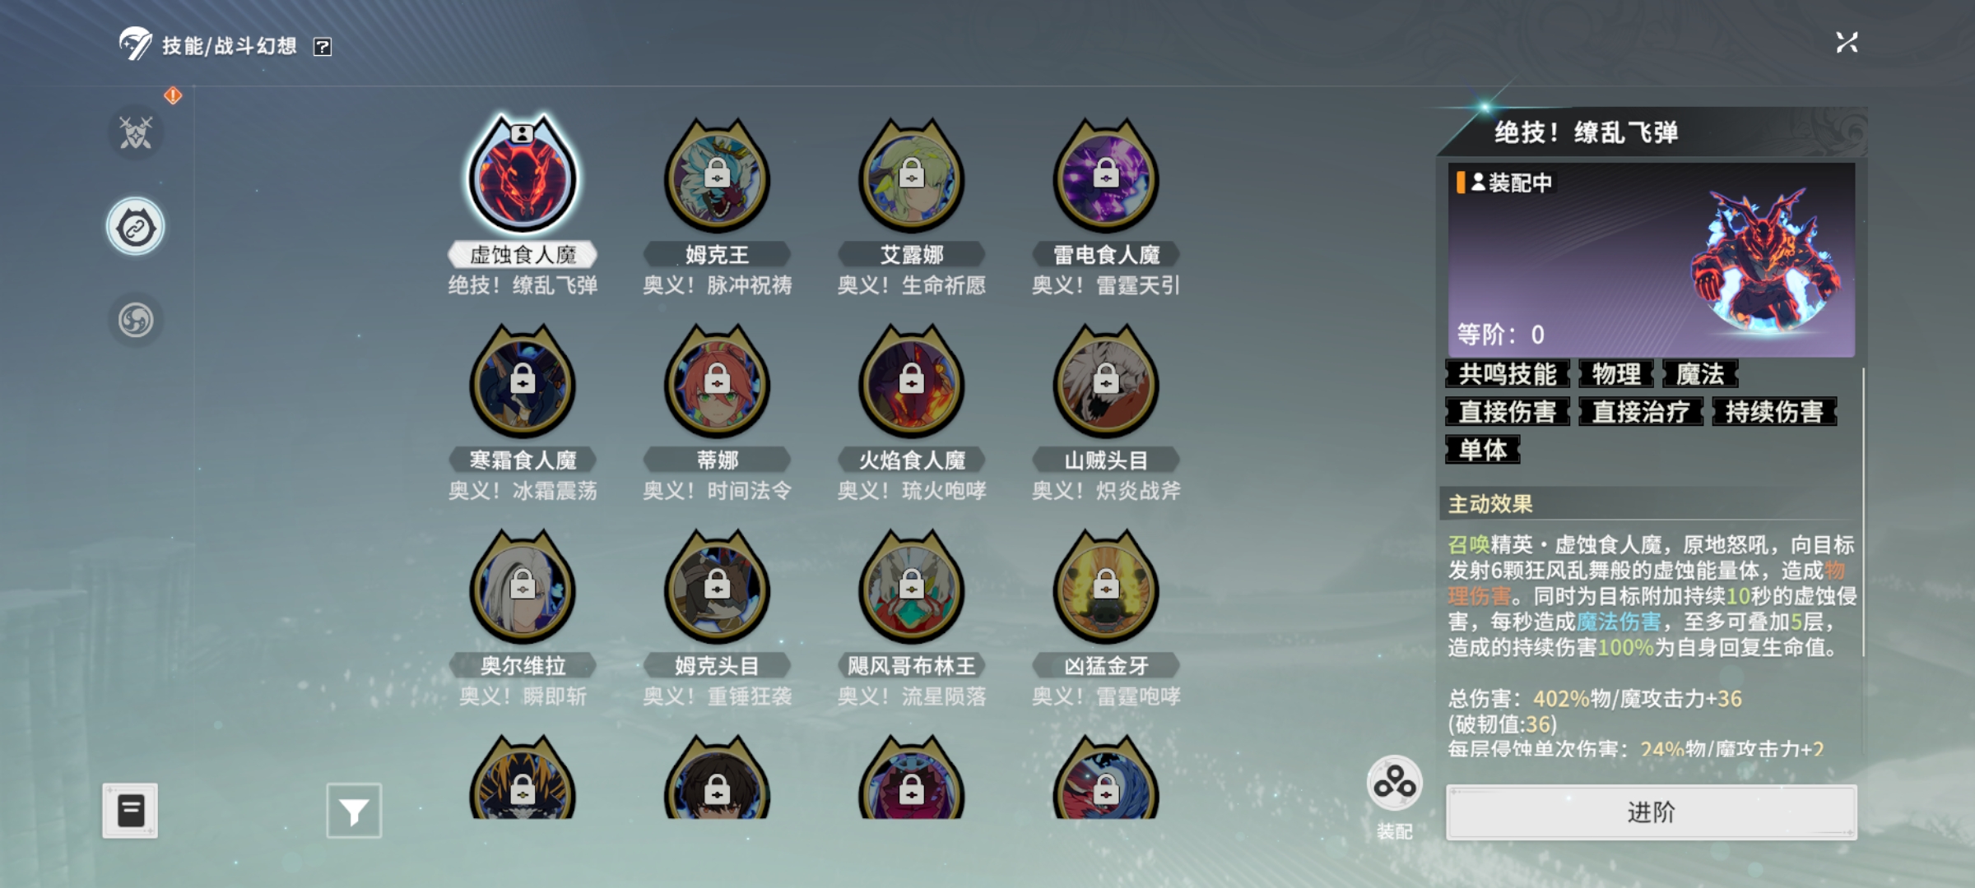Select the locked 火焰食人魔 skill icon

911,381
